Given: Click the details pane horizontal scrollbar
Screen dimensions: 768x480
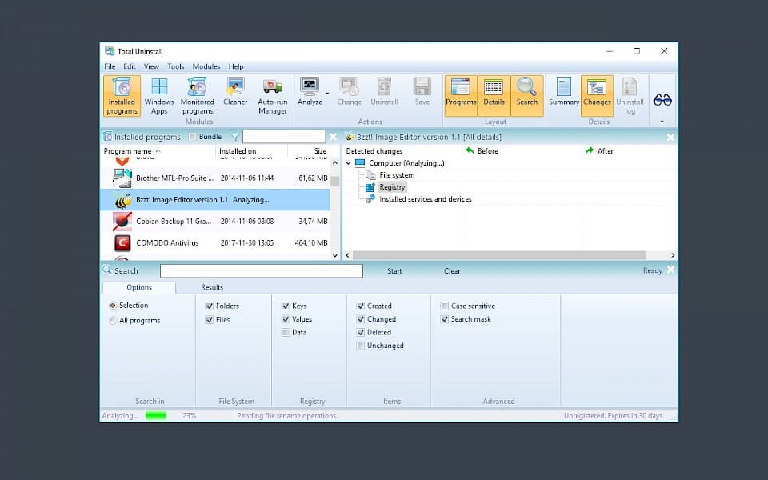Looking at the screenshot, I should [x=499, y=255].
